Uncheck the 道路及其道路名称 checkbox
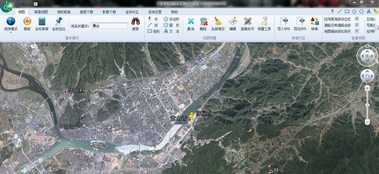Image resolution: width=379 pixels, height=174 pixels. point(357,25)
